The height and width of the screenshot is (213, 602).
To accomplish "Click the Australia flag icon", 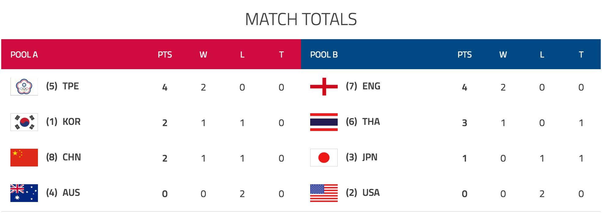I will (24, 193).
